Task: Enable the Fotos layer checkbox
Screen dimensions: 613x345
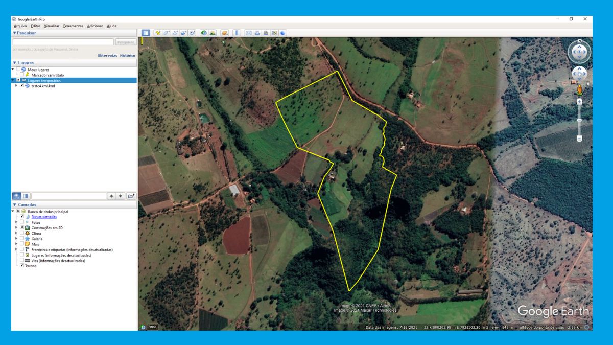Action: click(x=21, y=222)
